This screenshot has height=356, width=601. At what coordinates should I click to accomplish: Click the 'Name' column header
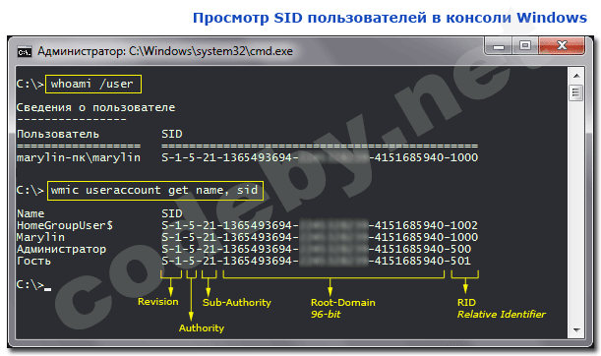pyautogui.click(x=30, y=213)
